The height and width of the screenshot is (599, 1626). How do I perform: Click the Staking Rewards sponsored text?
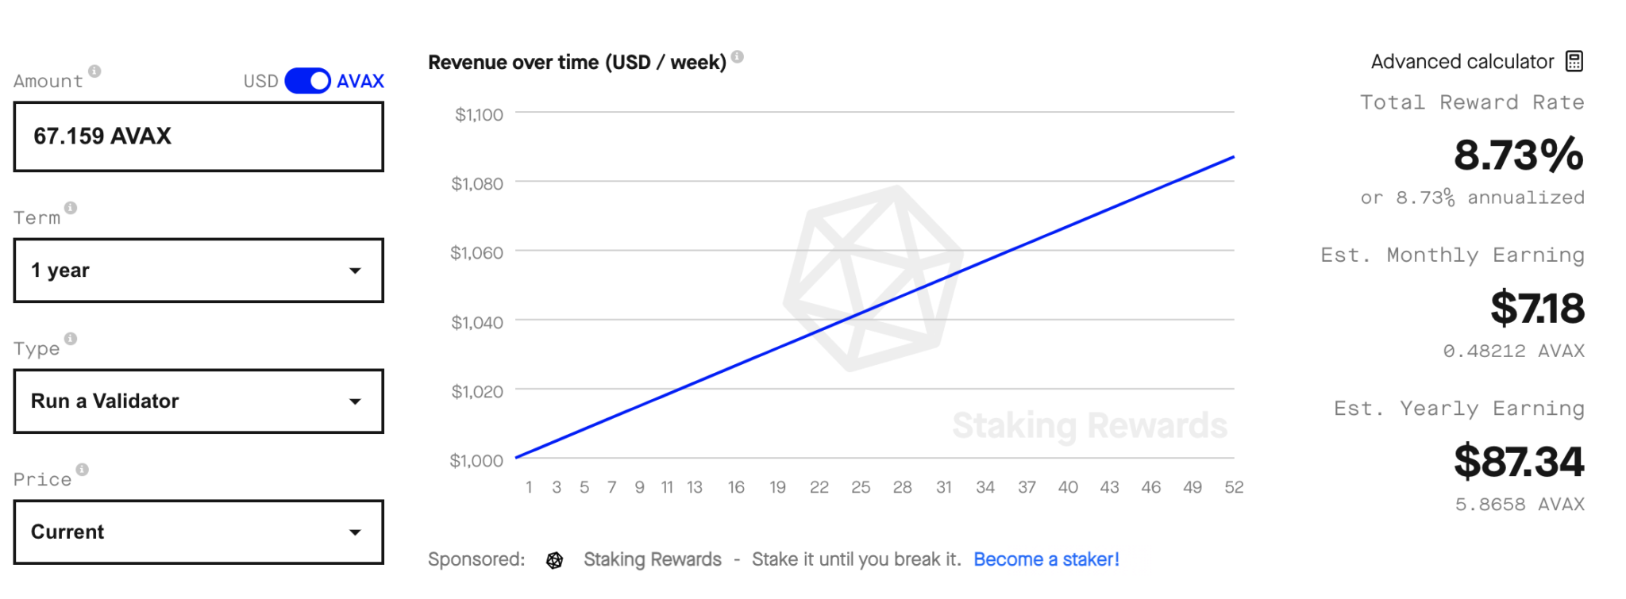[652, 559]
